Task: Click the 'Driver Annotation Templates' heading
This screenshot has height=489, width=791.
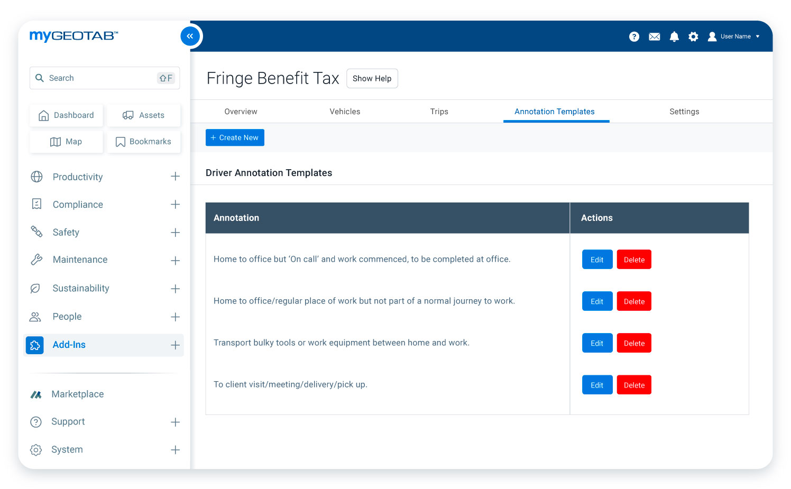Action: pyautogui.click(x=269, y=173)
